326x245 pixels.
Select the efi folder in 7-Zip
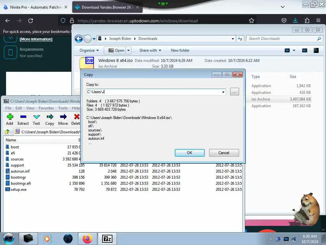[13, 153]
